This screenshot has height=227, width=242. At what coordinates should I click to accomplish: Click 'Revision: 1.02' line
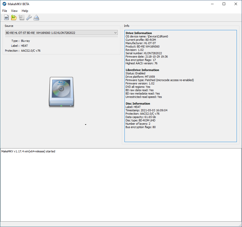135,50
